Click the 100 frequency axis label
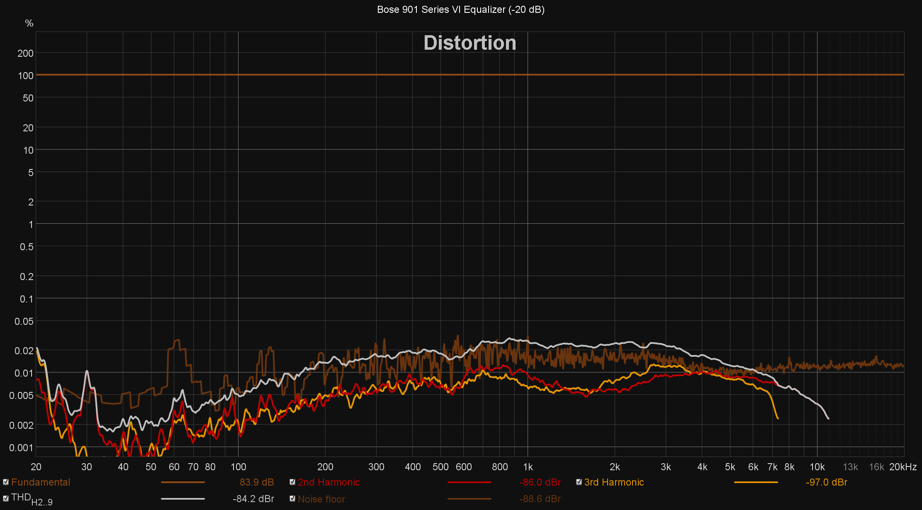This screenshot has height=510, width=922. click(x=238, y=467)
